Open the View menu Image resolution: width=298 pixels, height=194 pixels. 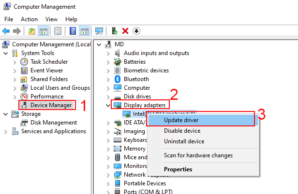[51, 19]
